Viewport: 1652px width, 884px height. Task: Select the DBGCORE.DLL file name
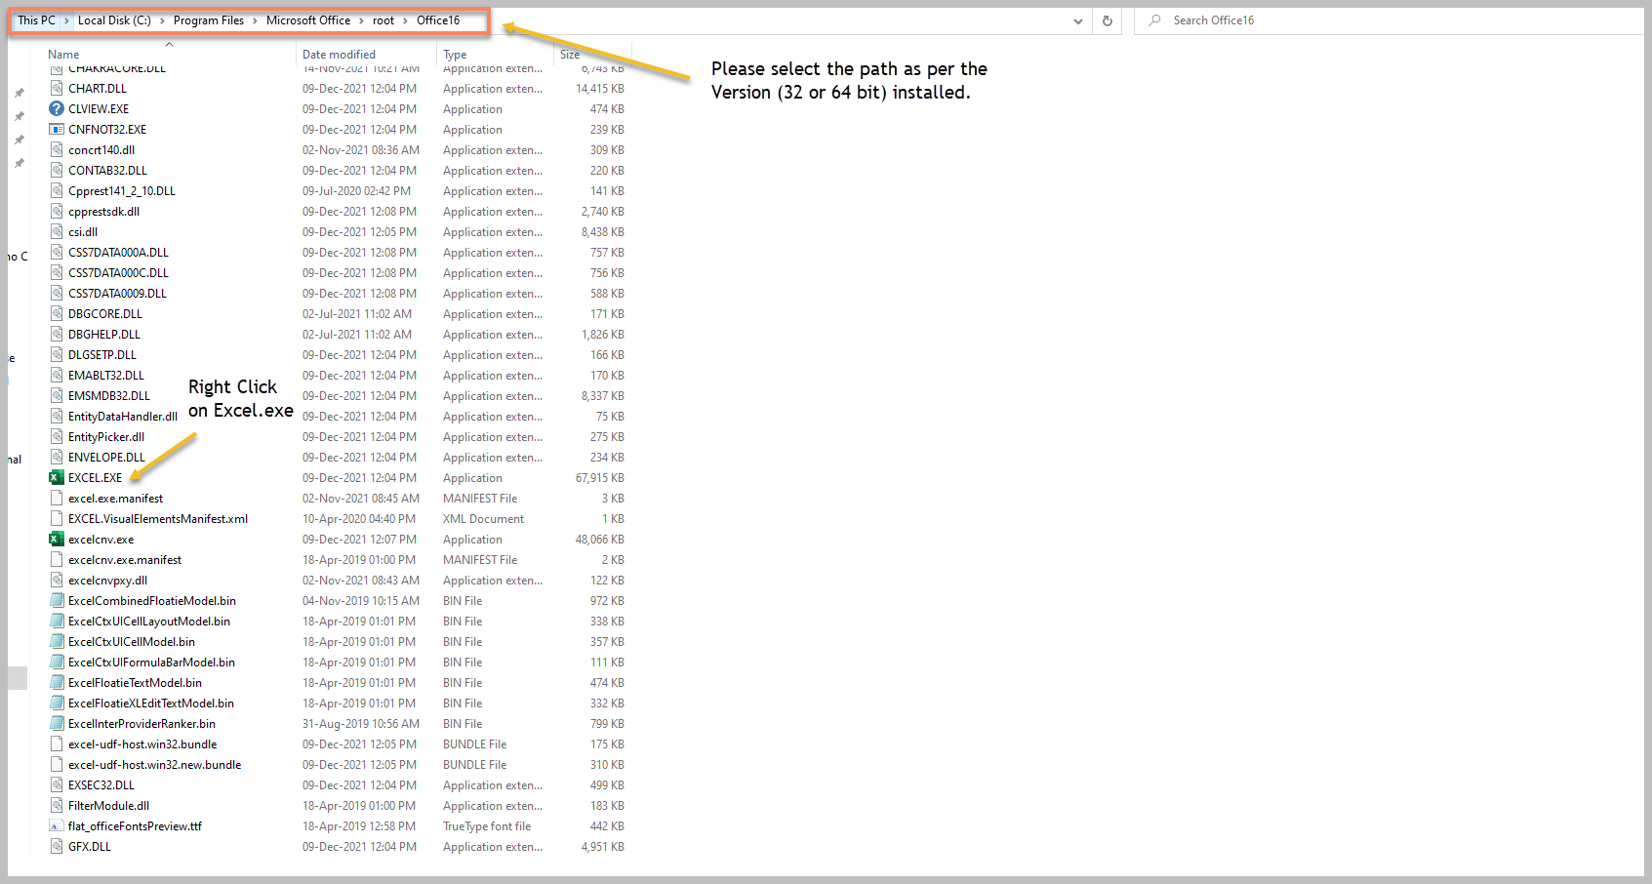pos(105,314)
